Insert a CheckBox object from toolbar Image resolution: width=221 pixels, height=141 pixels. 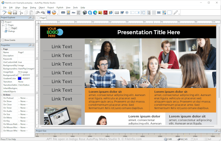[122, 12]
